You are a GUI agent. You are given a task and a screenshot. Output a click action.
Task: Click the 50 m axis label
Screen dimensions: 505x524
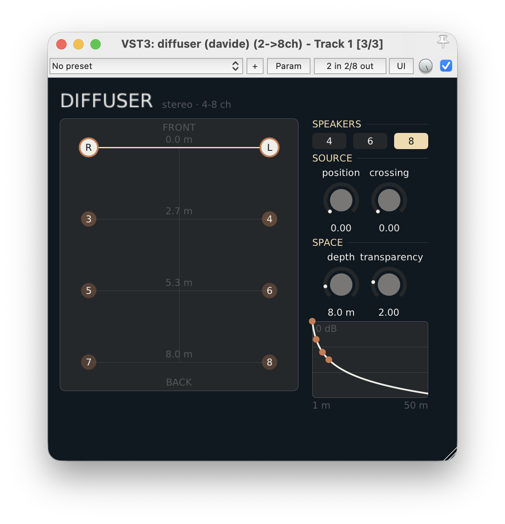[x=416, y=405]
